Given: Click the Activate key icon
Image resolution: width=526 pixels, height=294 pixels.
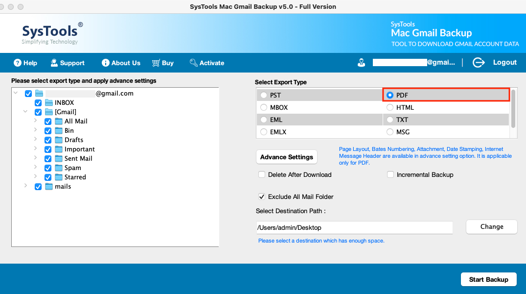Looking at the screenshot, I should coord(194,63).
